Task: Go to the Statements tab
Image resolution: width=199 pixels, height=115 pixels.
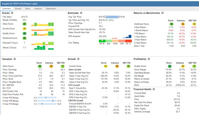Action: [51, 9]
